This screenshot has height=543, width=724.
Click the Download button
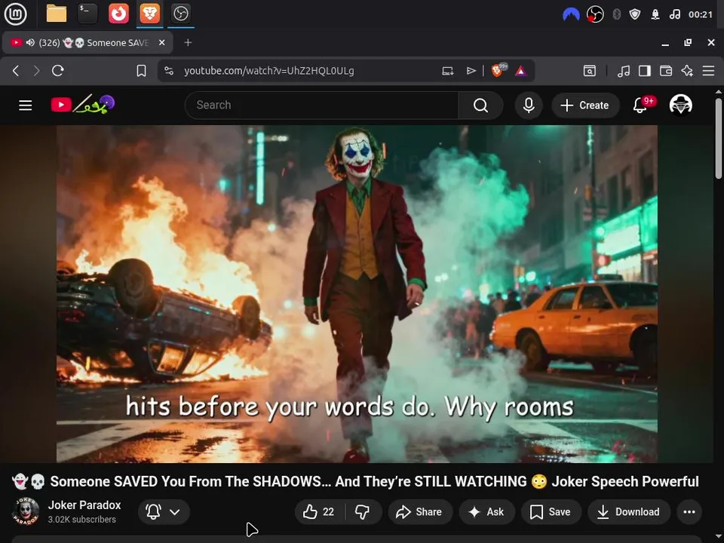click(x=628, y=511)
